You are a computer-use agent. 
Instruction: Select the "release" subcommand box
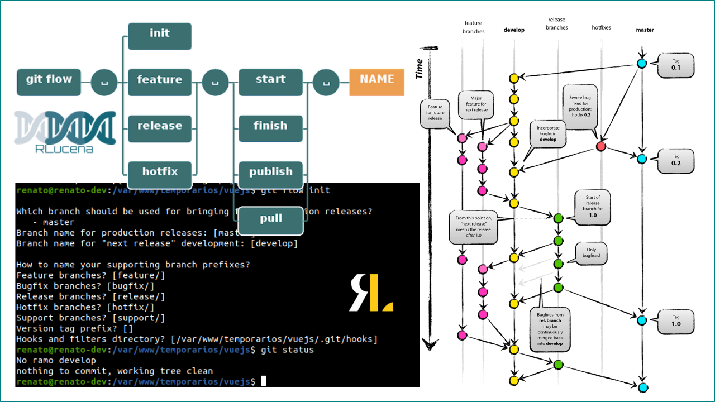(x=160, y=128)
